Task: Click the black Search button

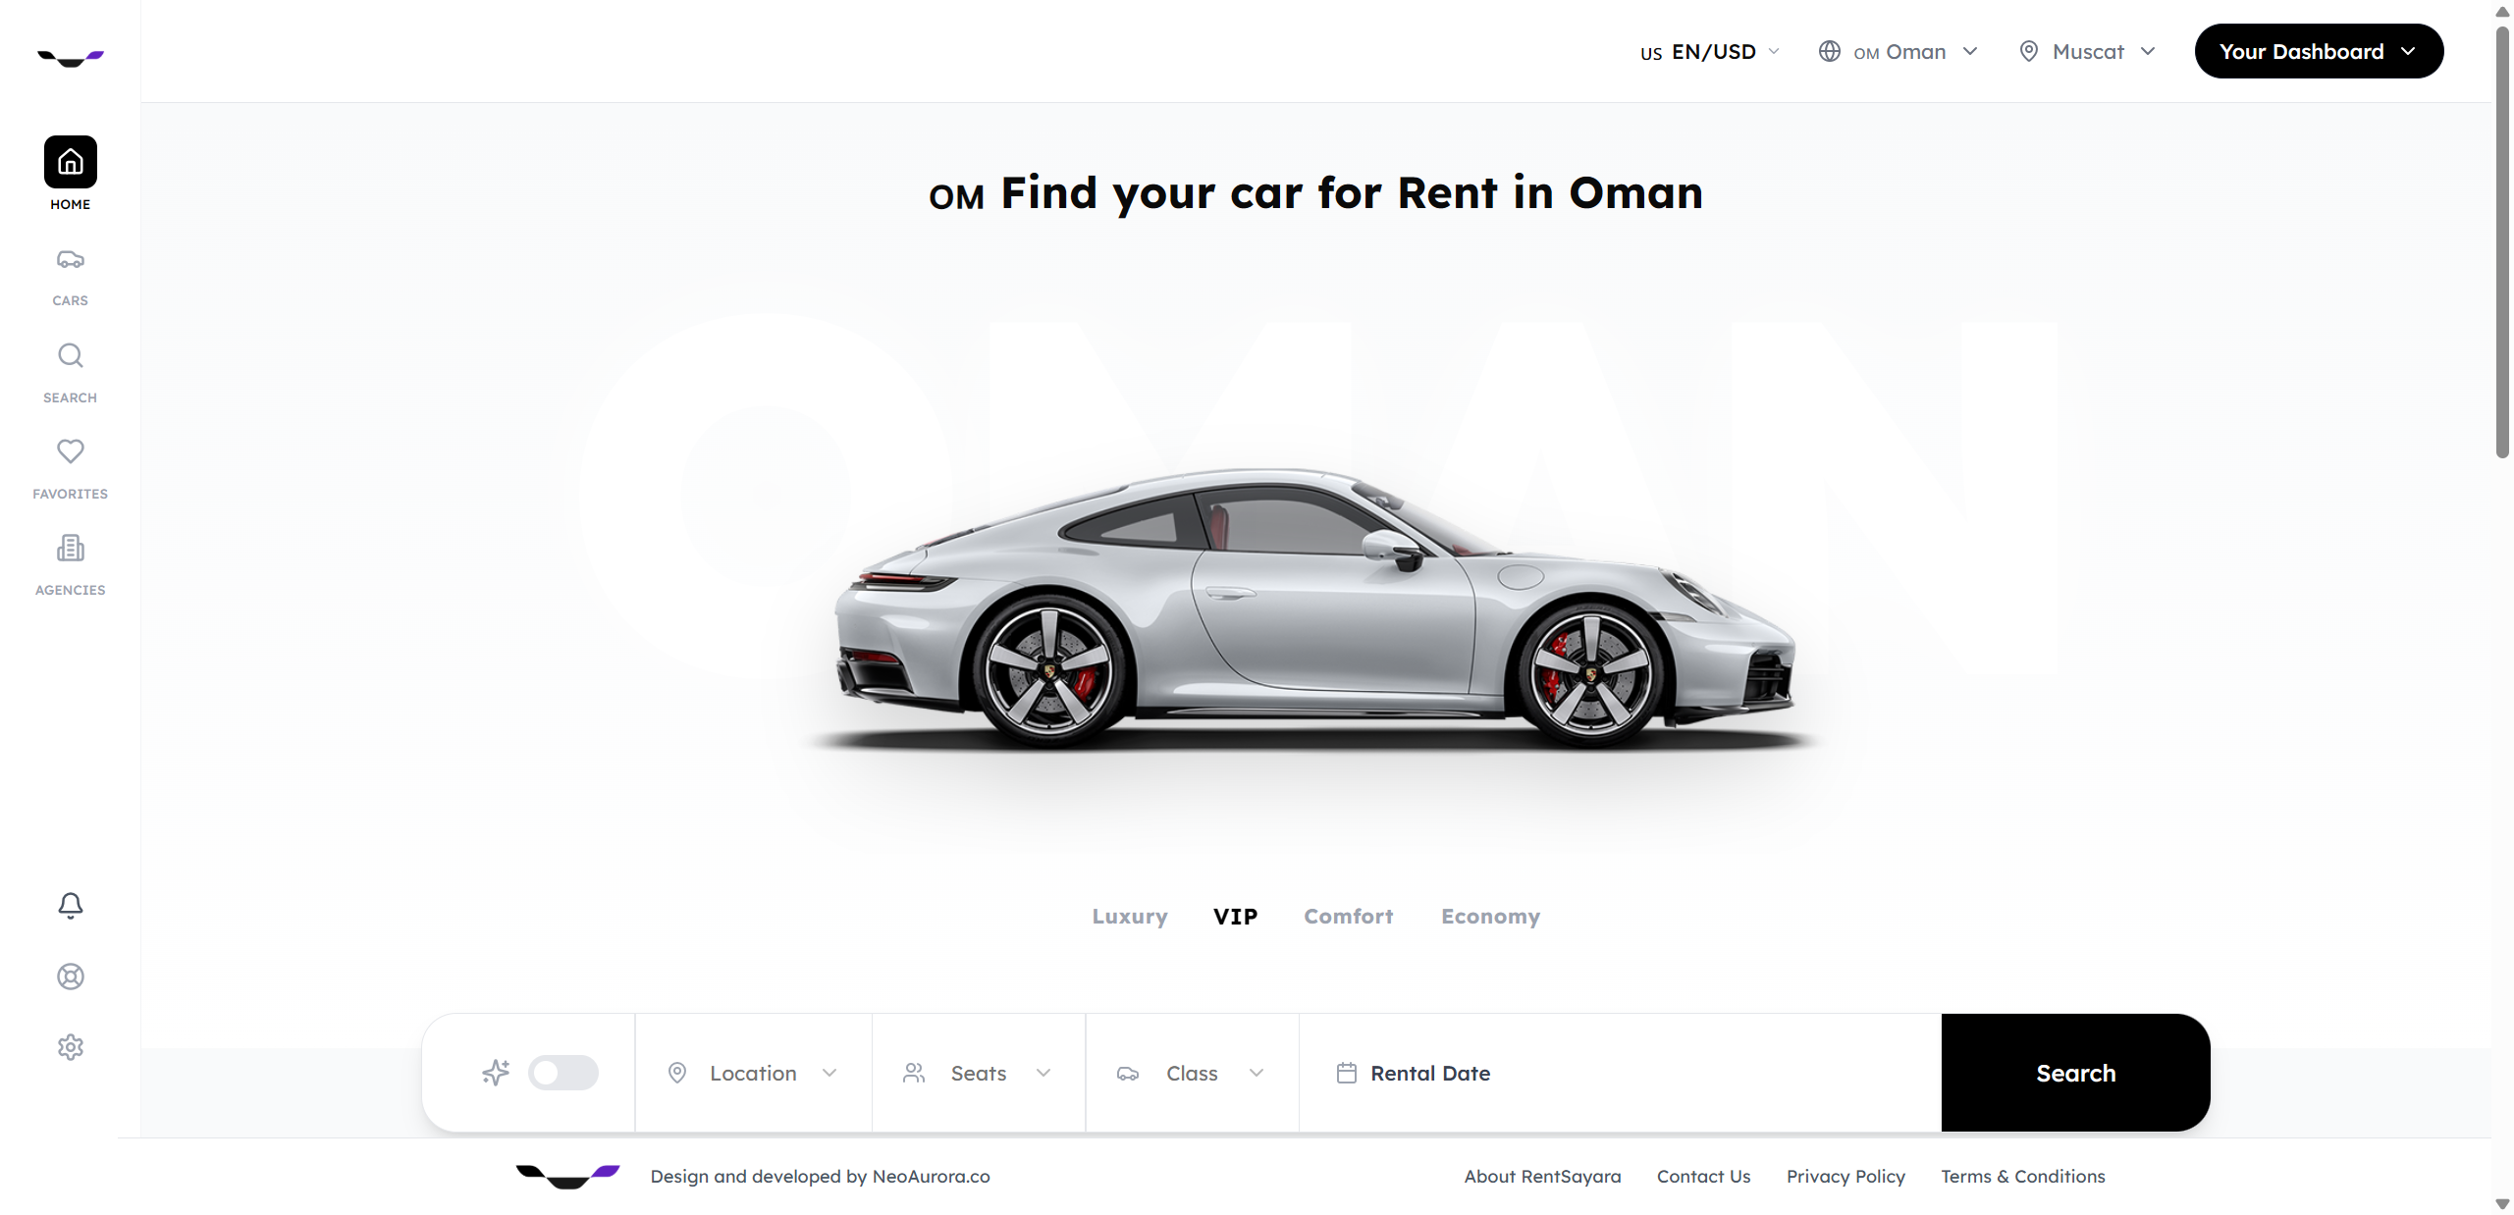Action: click(2075, 1073)
